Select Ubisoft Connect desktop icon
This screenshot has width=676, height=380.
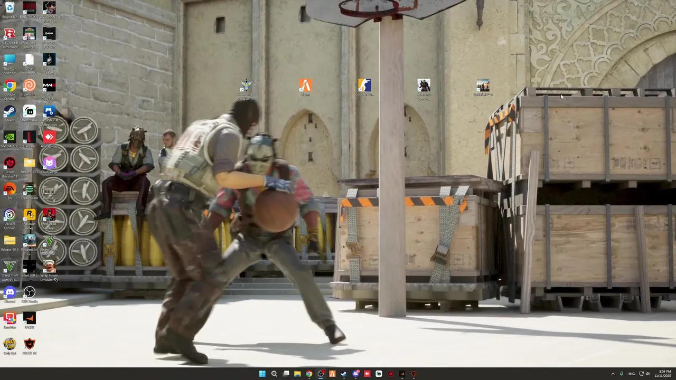point(10,219)
